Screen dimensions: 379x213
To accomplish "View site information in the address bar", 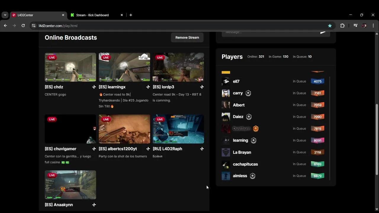I will pyautogui.click(x=34, y=26).
